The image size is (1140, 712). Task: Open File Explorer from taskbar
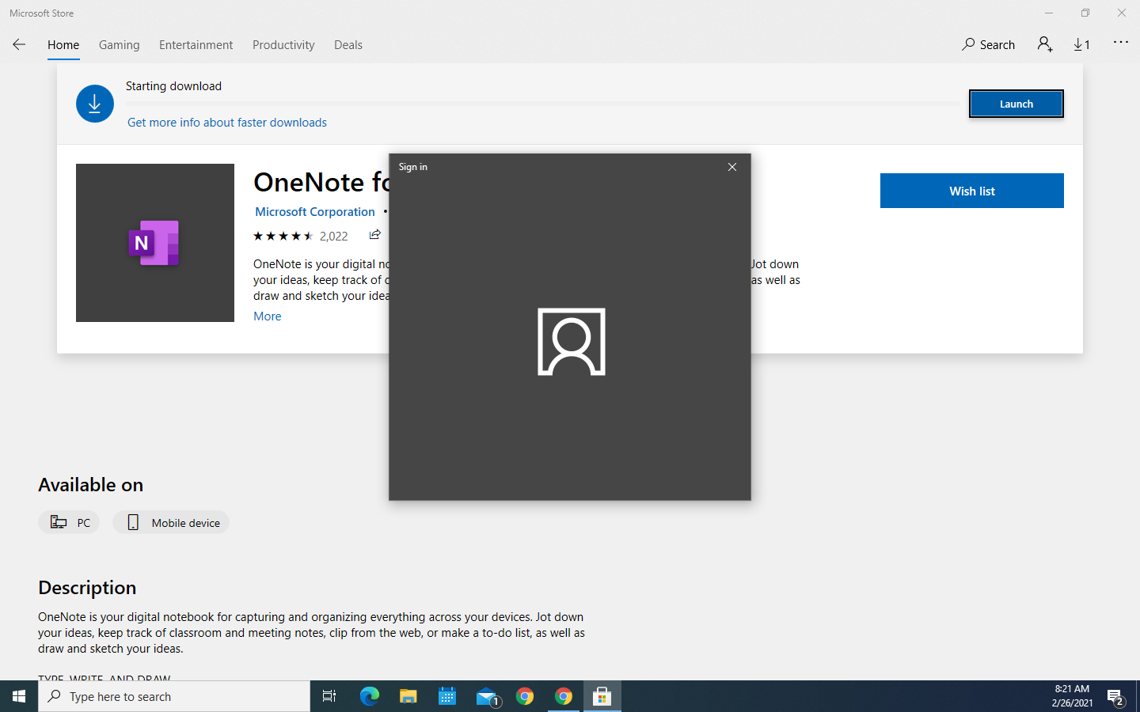tap(408, 696)
